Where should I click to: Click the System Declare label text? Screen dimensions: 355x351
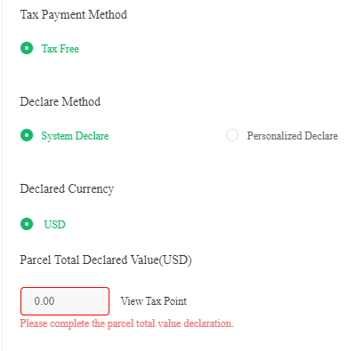click(75, 136)
